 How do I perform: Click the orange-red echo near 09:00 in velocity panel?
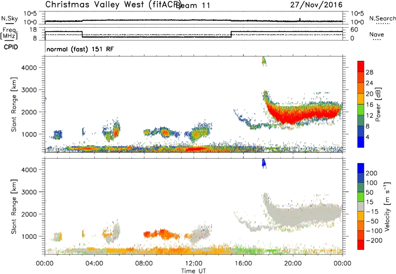point(162,234)
